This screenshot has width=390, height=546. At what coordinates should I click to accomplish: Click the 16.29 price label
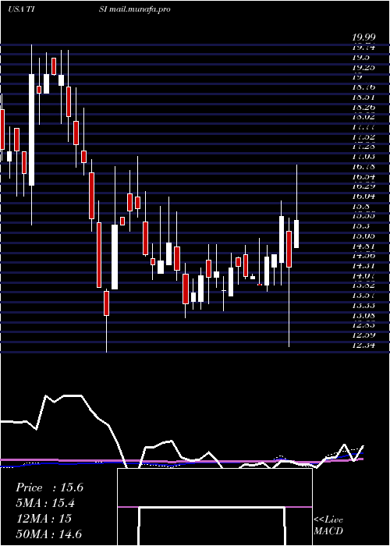[x=363, y=186]
